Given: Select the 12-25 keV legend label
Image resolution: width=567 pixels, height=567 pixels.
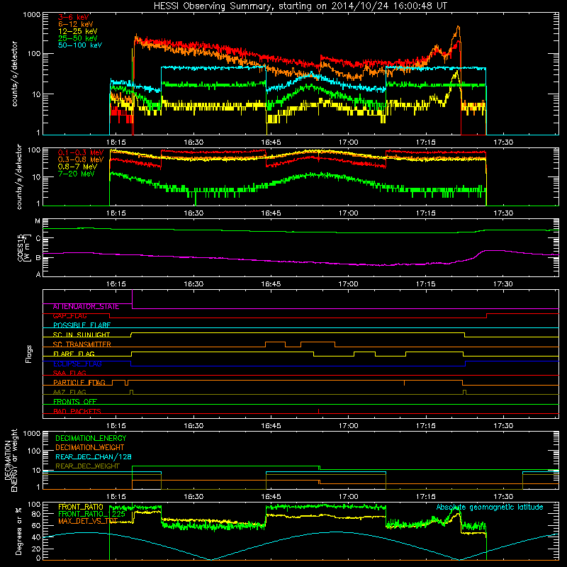Looking at the screenshot, I should click(x=78, y=31).
